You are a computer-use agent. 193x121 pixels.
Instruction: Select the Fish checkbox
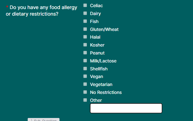85,21
